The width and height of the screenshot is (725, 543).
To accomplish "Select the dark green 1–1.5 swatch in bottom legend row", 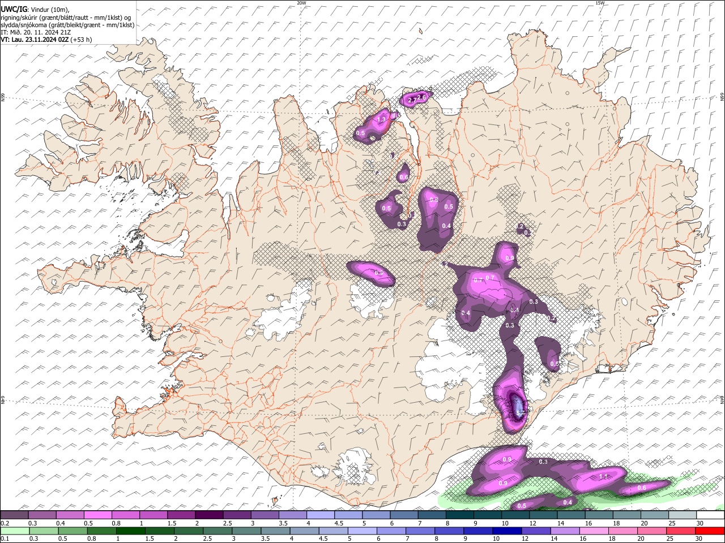I will click(x=130, y=530).
